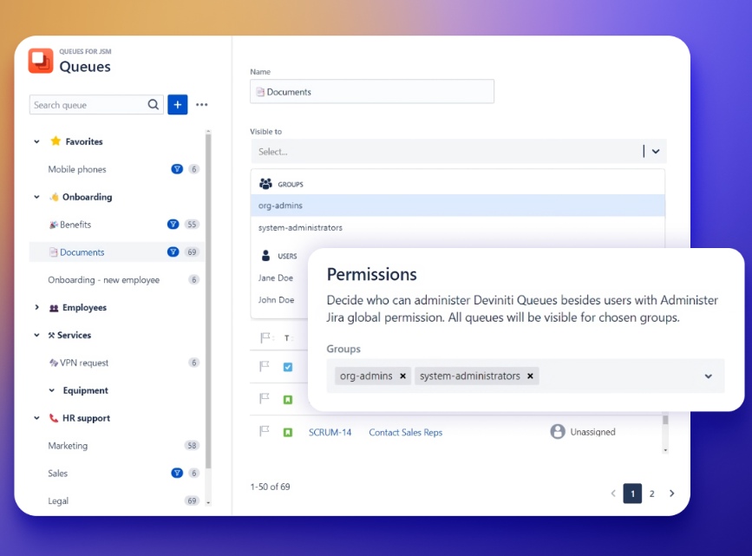Click the Documents queue document icon

(x=54, y=252)
